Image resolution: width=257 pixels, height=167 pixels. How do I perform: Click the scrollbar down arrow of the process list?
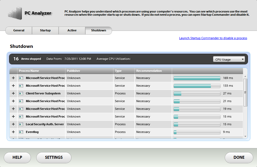(x=245, y=136)
